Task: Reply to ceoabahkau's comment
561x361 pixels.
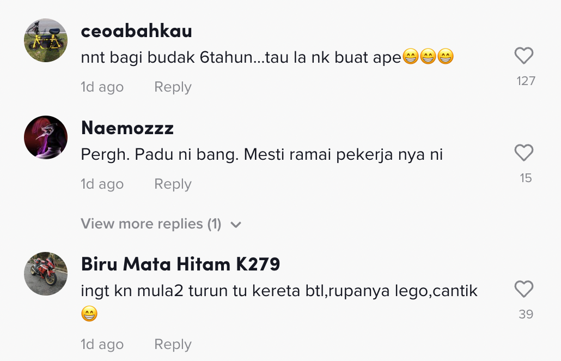Action: tap(173, 87)
